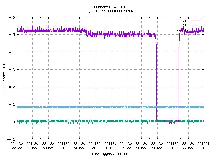Click the blue LCL42B trace at 12:00
210x157 pixels.
[111, 107]
